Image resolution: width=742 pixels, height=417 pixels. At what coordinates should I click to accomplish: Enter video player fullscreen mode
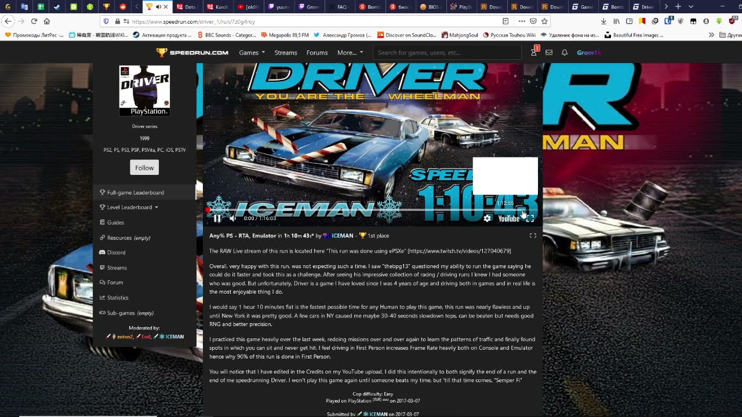[x=530, y=218]
